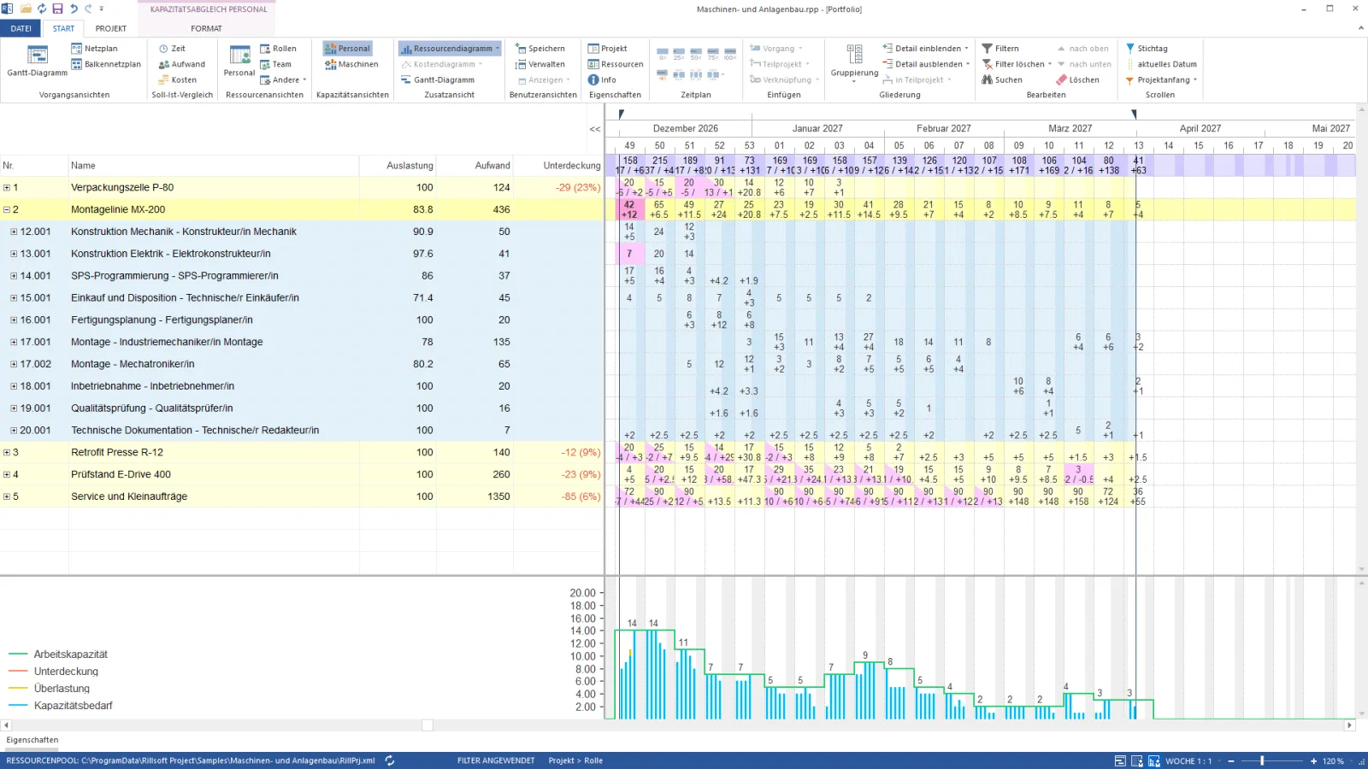This screenshot has width=1368, height=769.
Task: Open Verwalten for user views
Action: point(540,64)
